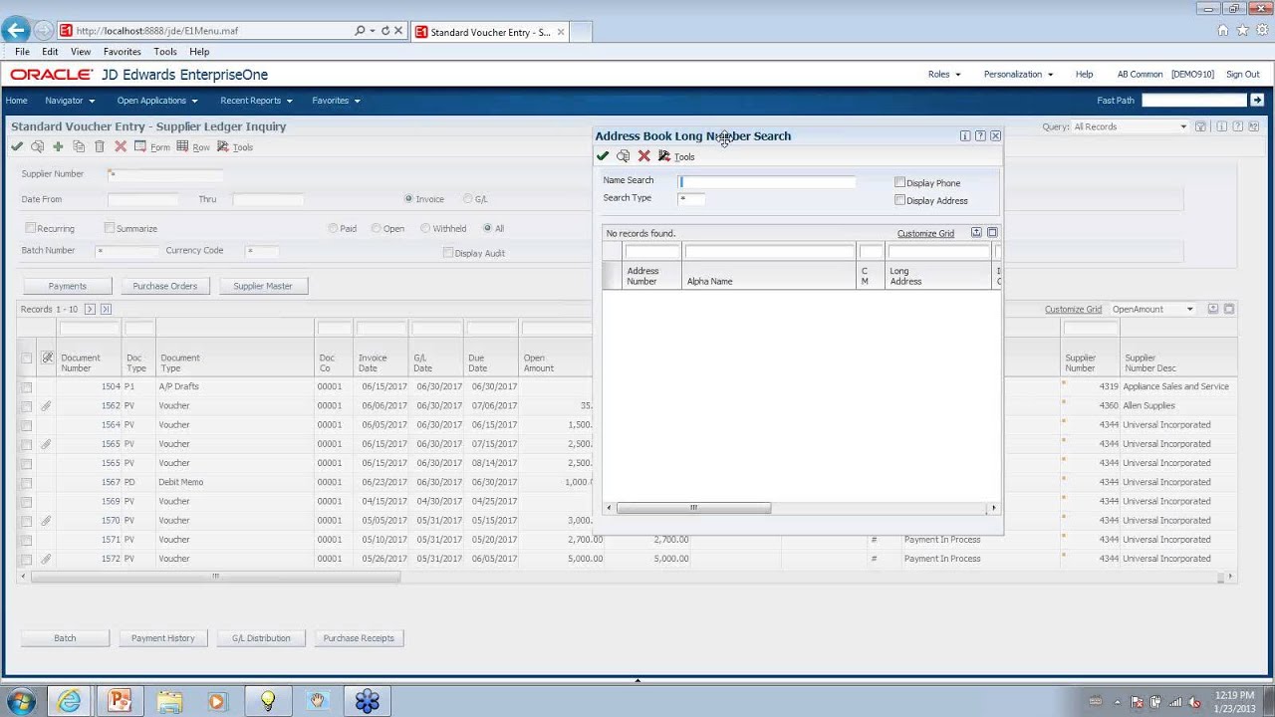Open the OpenAmount grid format dropdown
The image size is (1275, 717).
point(1152,309)
